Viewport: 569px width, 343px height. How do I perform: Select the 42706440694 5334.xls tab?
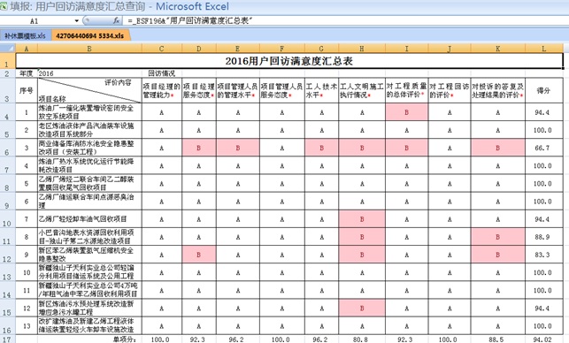[x=90, y=35]
